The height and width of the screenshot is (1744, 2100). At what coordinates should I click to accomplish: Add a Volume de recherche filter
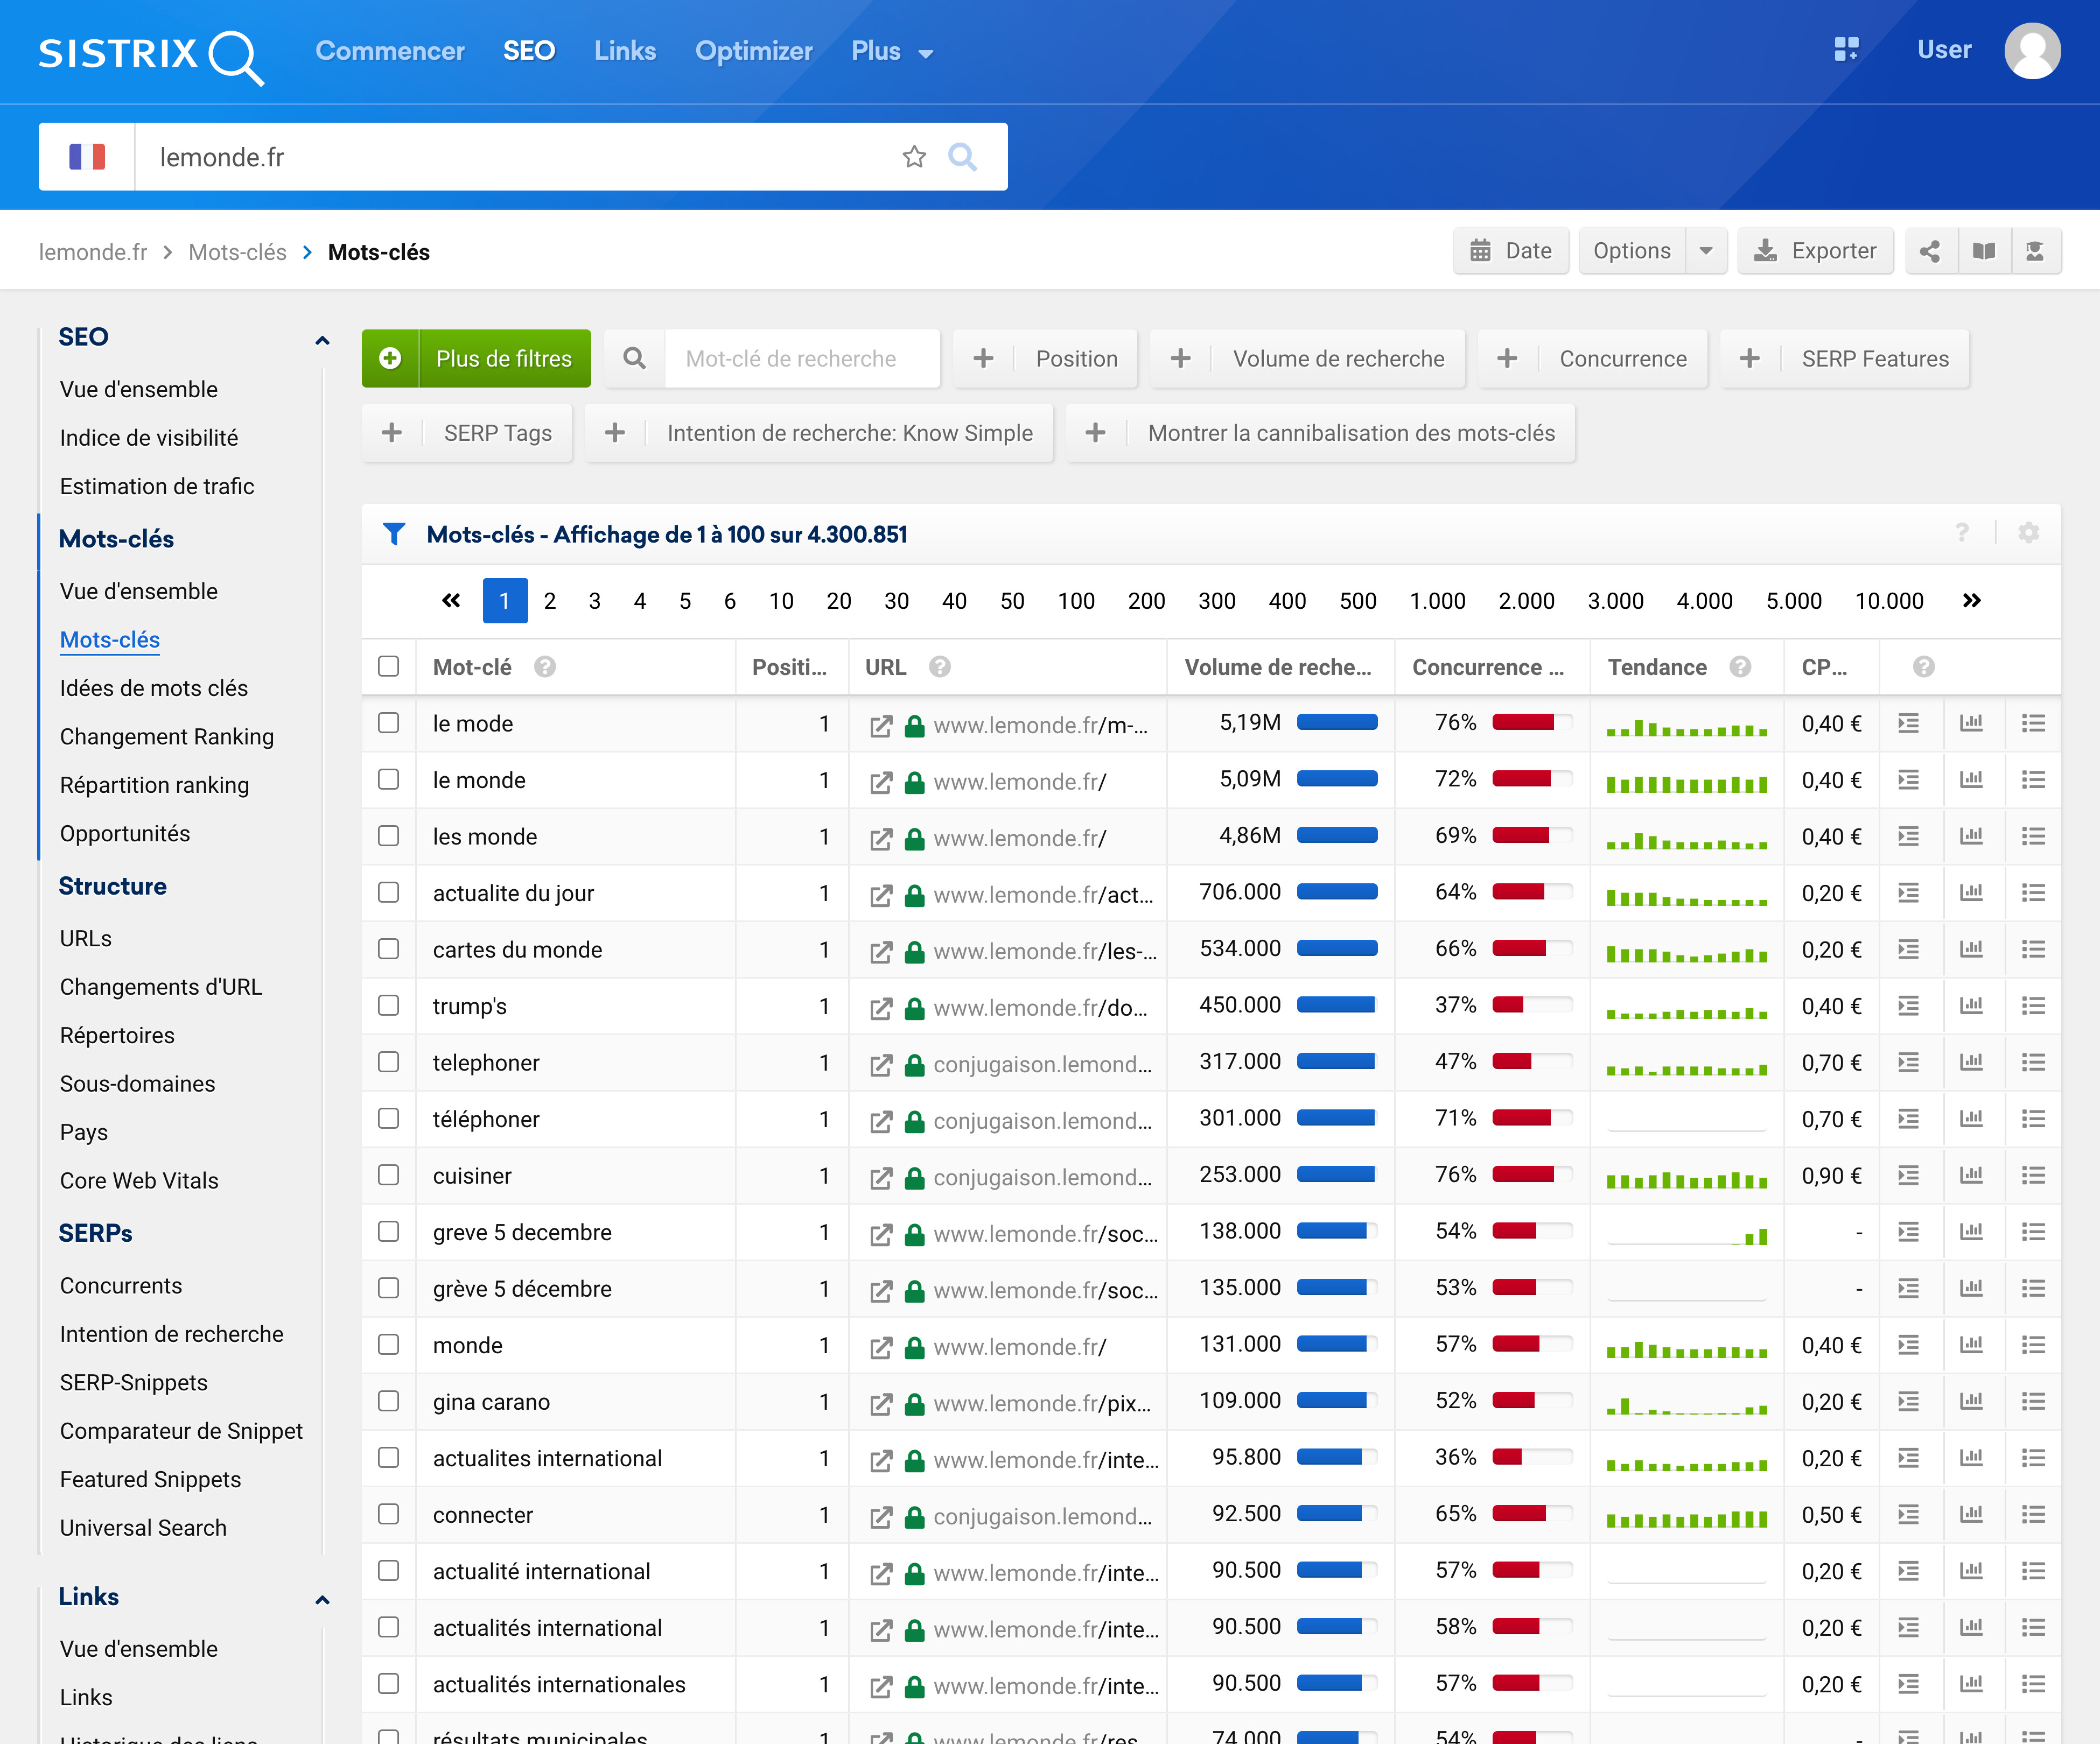[1308, 359]
